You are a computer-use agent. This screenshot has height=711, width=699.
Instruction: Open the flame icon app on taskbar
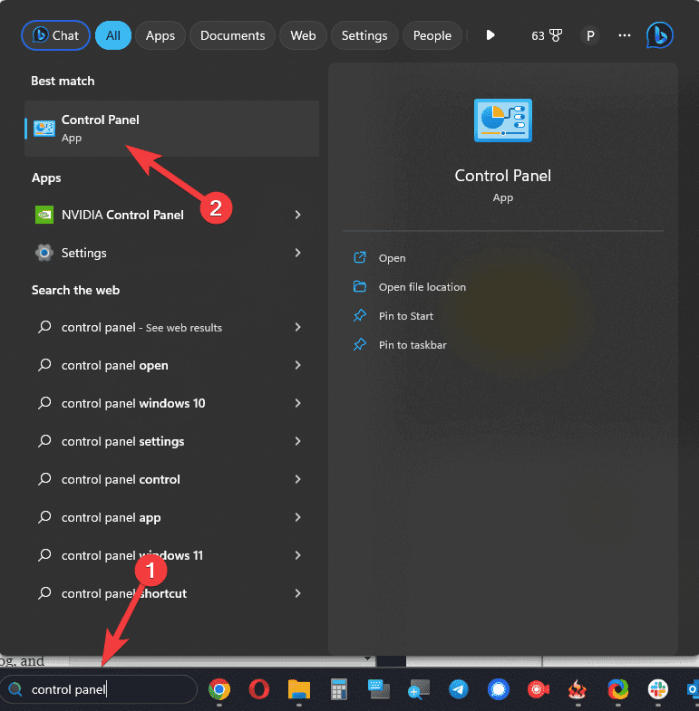coord(578,689)
